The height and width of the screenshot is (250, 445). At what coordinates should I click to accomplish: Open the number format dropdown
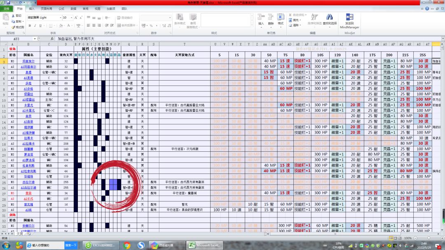pos(170,18)
